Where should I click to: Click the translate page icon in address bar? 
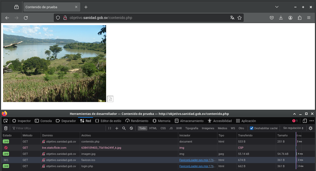coord(232,18)
